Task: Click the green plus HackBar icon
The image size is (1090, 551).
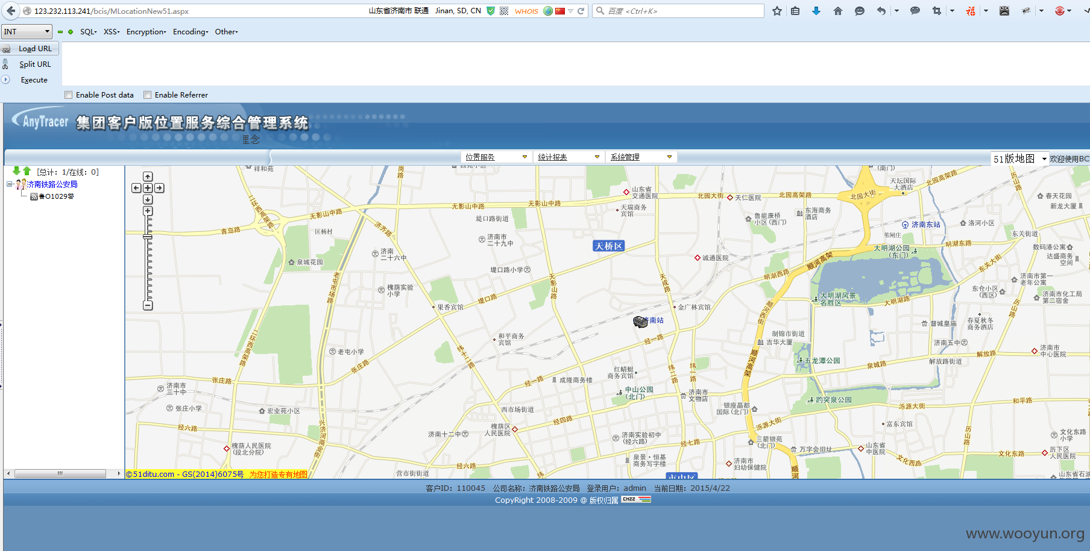Action: pos(71,32)
